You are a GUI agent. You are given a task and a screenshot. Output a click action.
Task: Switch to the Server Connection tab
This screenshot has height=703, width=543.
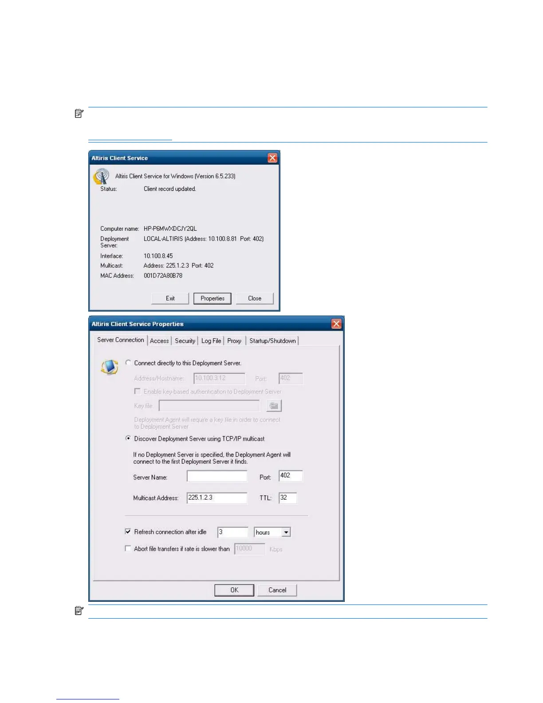click(x=121, y=340)
